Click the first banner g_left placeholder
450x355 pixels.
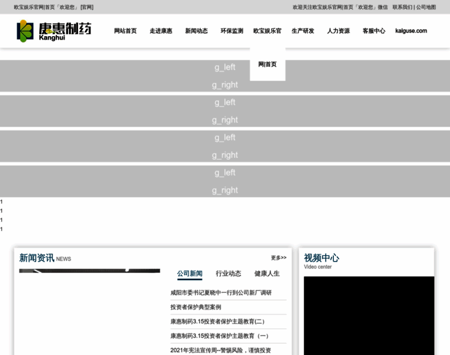click(225, 67)
